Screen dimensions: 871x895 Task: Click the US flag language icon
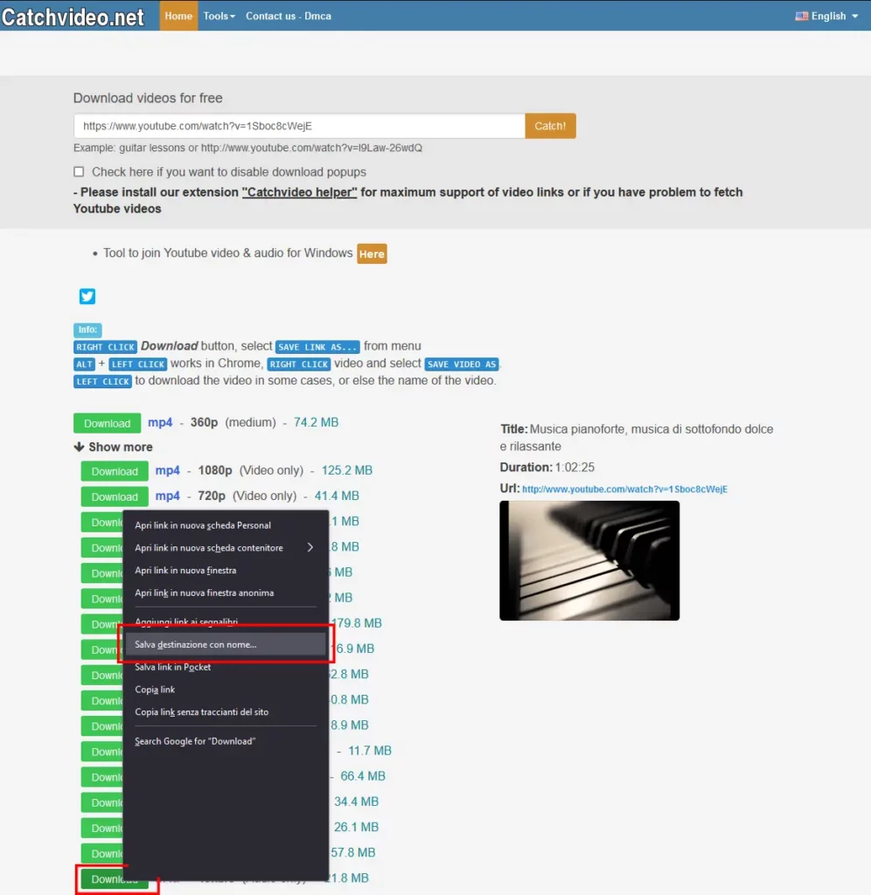click(801, 16)
